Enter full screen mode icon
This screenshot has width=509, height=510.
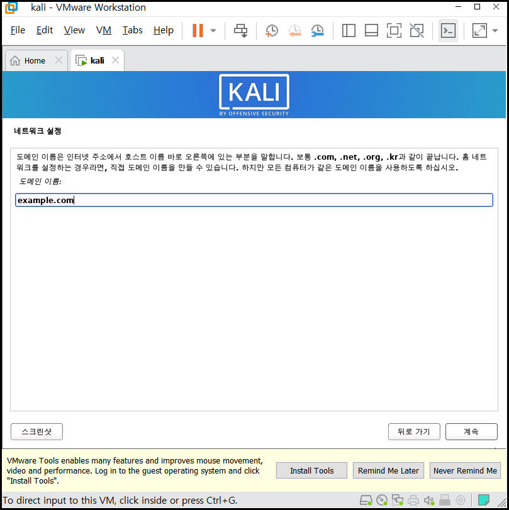click(394, 31)
